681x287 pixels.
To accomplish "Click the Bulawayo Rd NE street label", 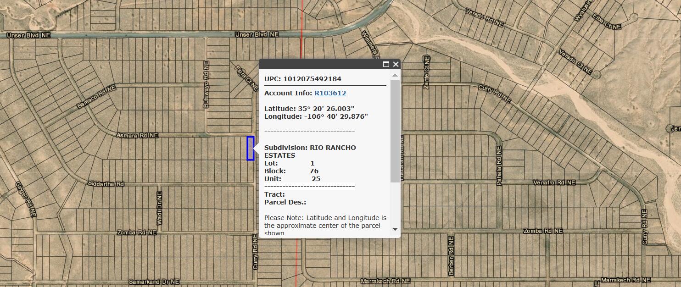I will click(x=206, y=86).
